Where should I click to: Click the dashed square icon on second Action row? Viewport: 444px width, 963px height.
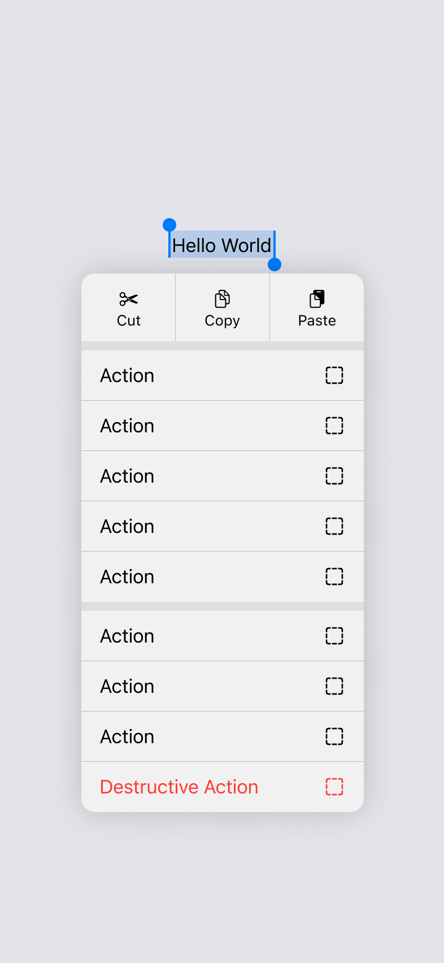(x=334, y=426)
